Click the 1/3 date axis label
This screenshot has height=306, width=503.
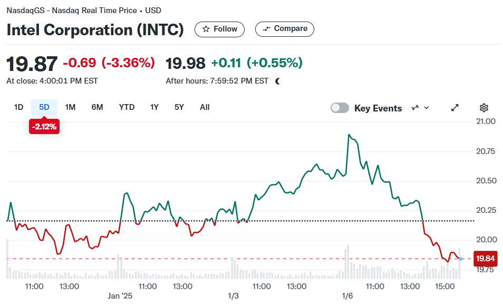tap(233, 296)
